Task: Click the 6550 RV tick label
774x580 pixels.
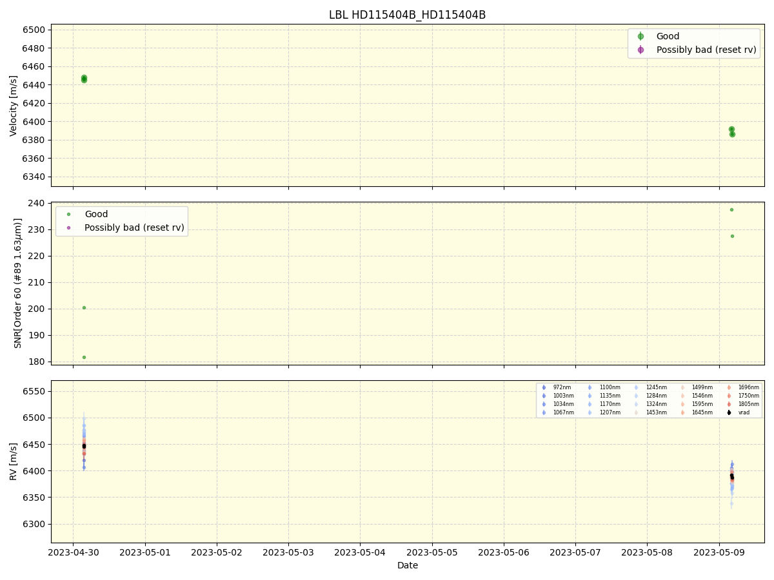Action: 34,391
